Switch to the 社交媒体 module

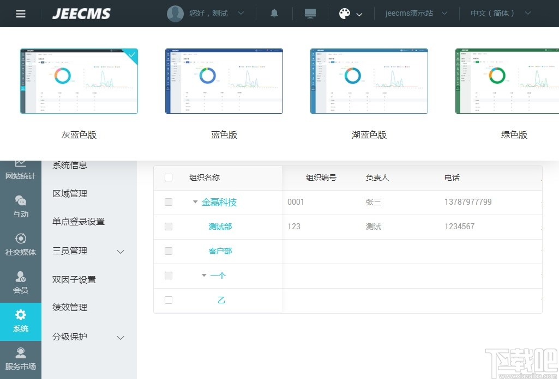click(21, 243)
